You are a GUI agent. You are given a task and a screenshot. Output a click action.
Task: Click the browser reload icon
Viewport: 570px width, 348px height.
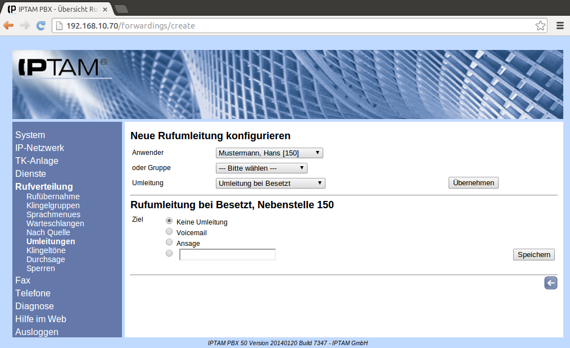click(40, 25)
